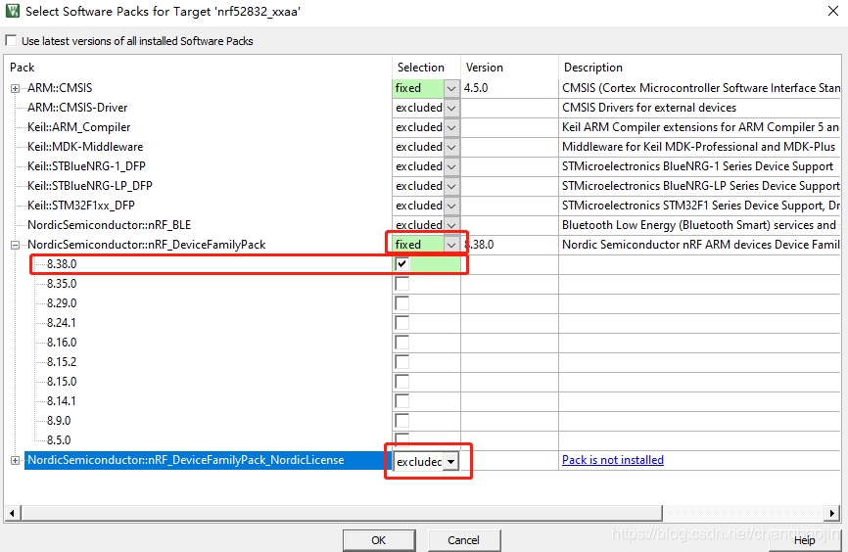This screenshot has width=848, height=552.
Task: Uncheck the 8.38.0 version checkbox
Action: click(x=401, y=264)
